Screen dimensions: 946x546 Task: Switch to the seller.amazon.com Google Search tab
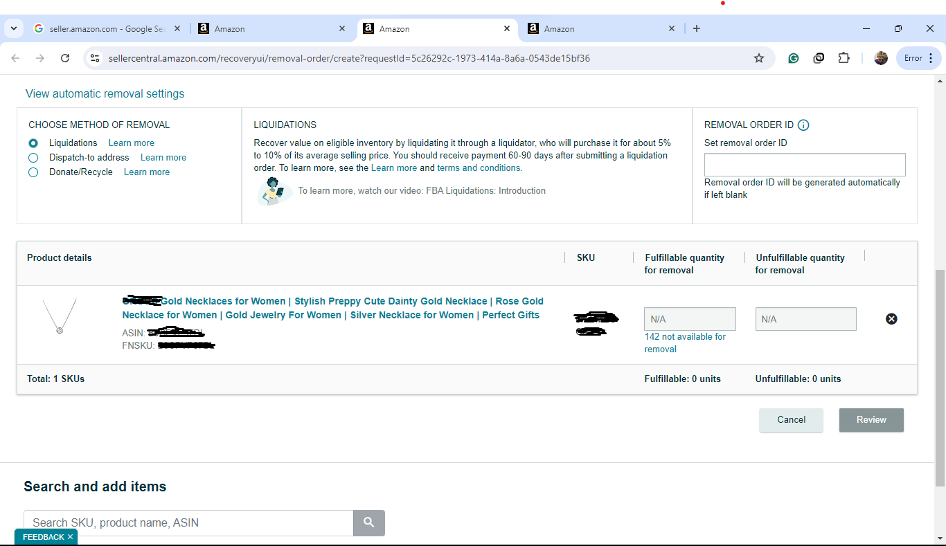point(107,28)
